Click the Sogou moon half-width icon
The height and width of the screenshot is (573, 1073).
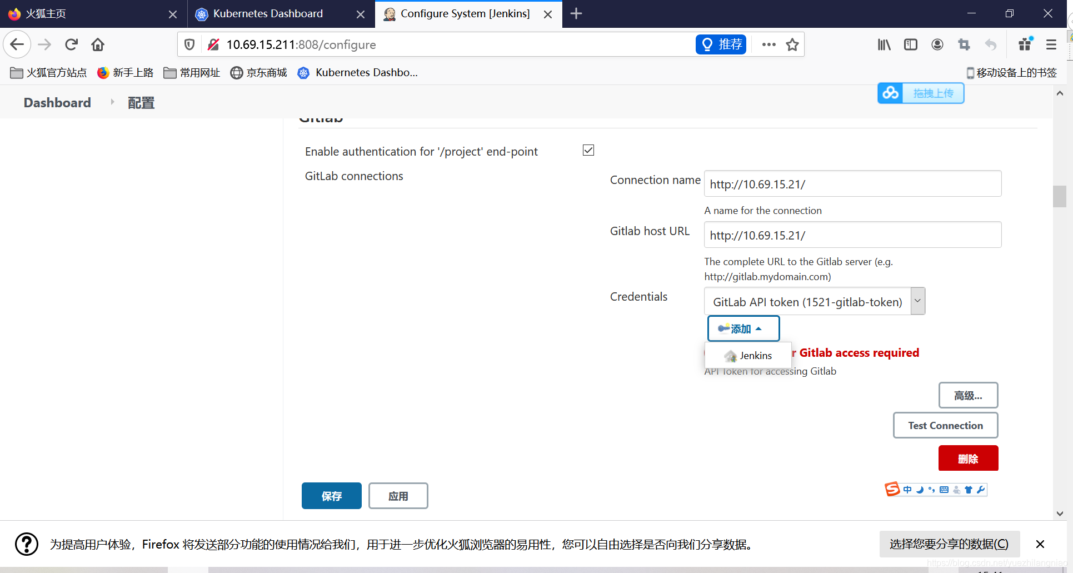(x=920, y=490)
